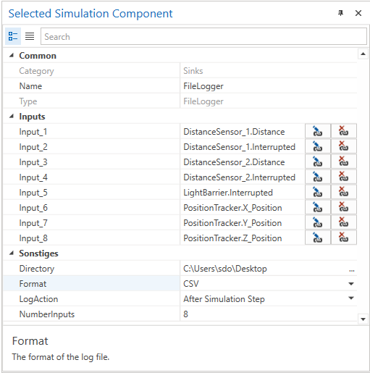Remove the connection of Input_8
This screenshot has width=370, height=373.
(x=343, y=238)
